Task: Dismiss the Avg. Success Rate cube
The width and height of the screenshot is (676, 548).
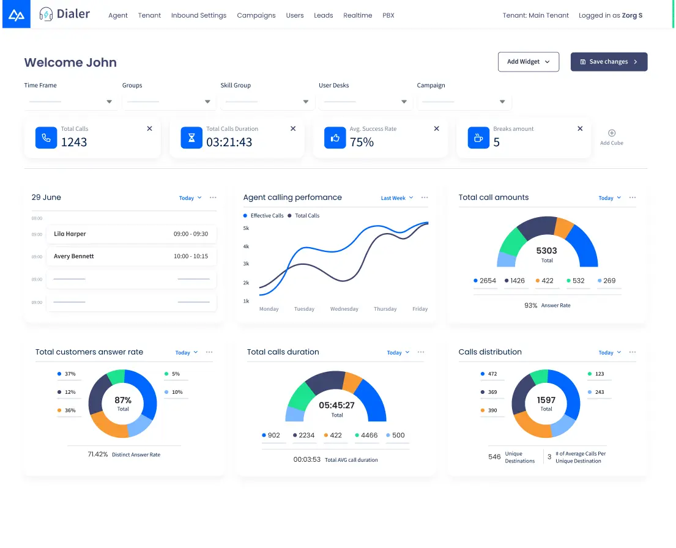Action: [x=436, y=129]
